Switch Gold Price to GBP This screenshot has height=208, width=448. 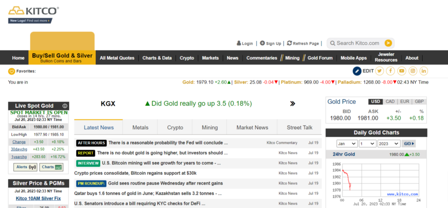pos(420,102)
